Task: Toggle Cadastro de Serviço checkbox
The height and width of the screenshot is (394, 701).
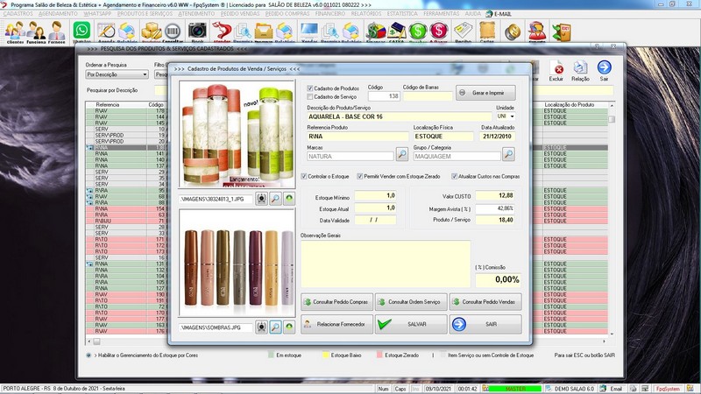Action: pos(310,96)
